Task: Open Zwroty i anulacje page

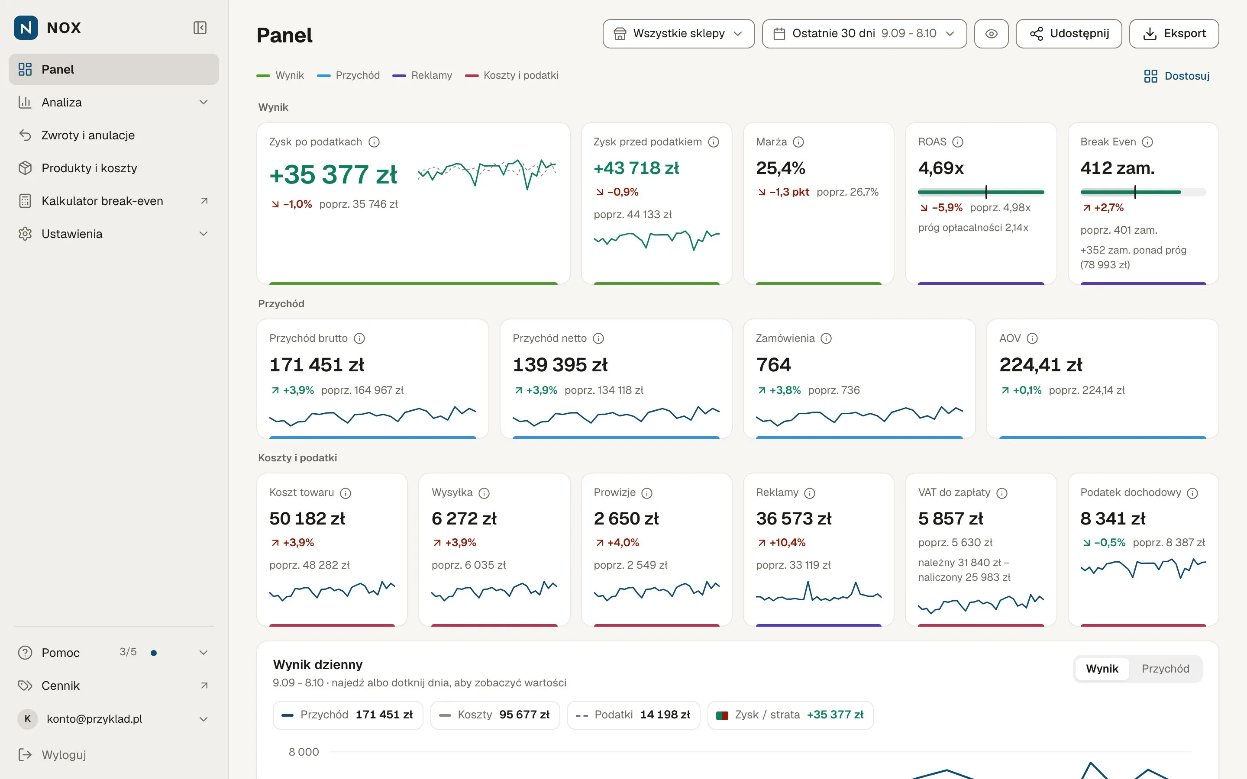Action: [x=114, y=135]
